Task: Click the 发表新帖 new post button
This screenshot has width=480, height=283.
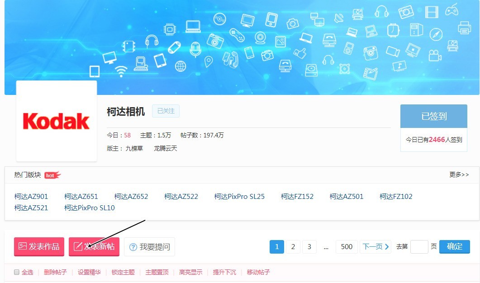Action: click(94, 246)
